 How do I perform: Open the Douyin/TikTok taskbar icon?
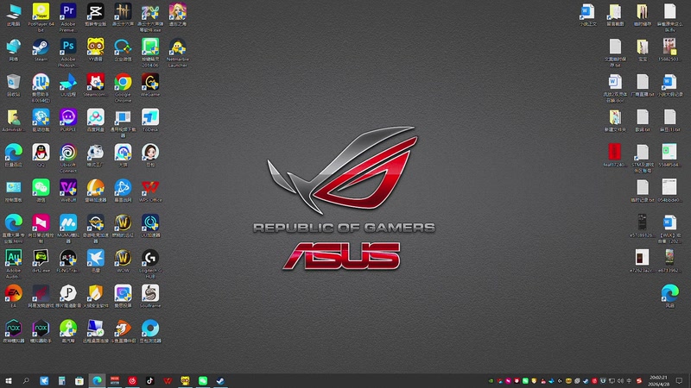(149, 381)
